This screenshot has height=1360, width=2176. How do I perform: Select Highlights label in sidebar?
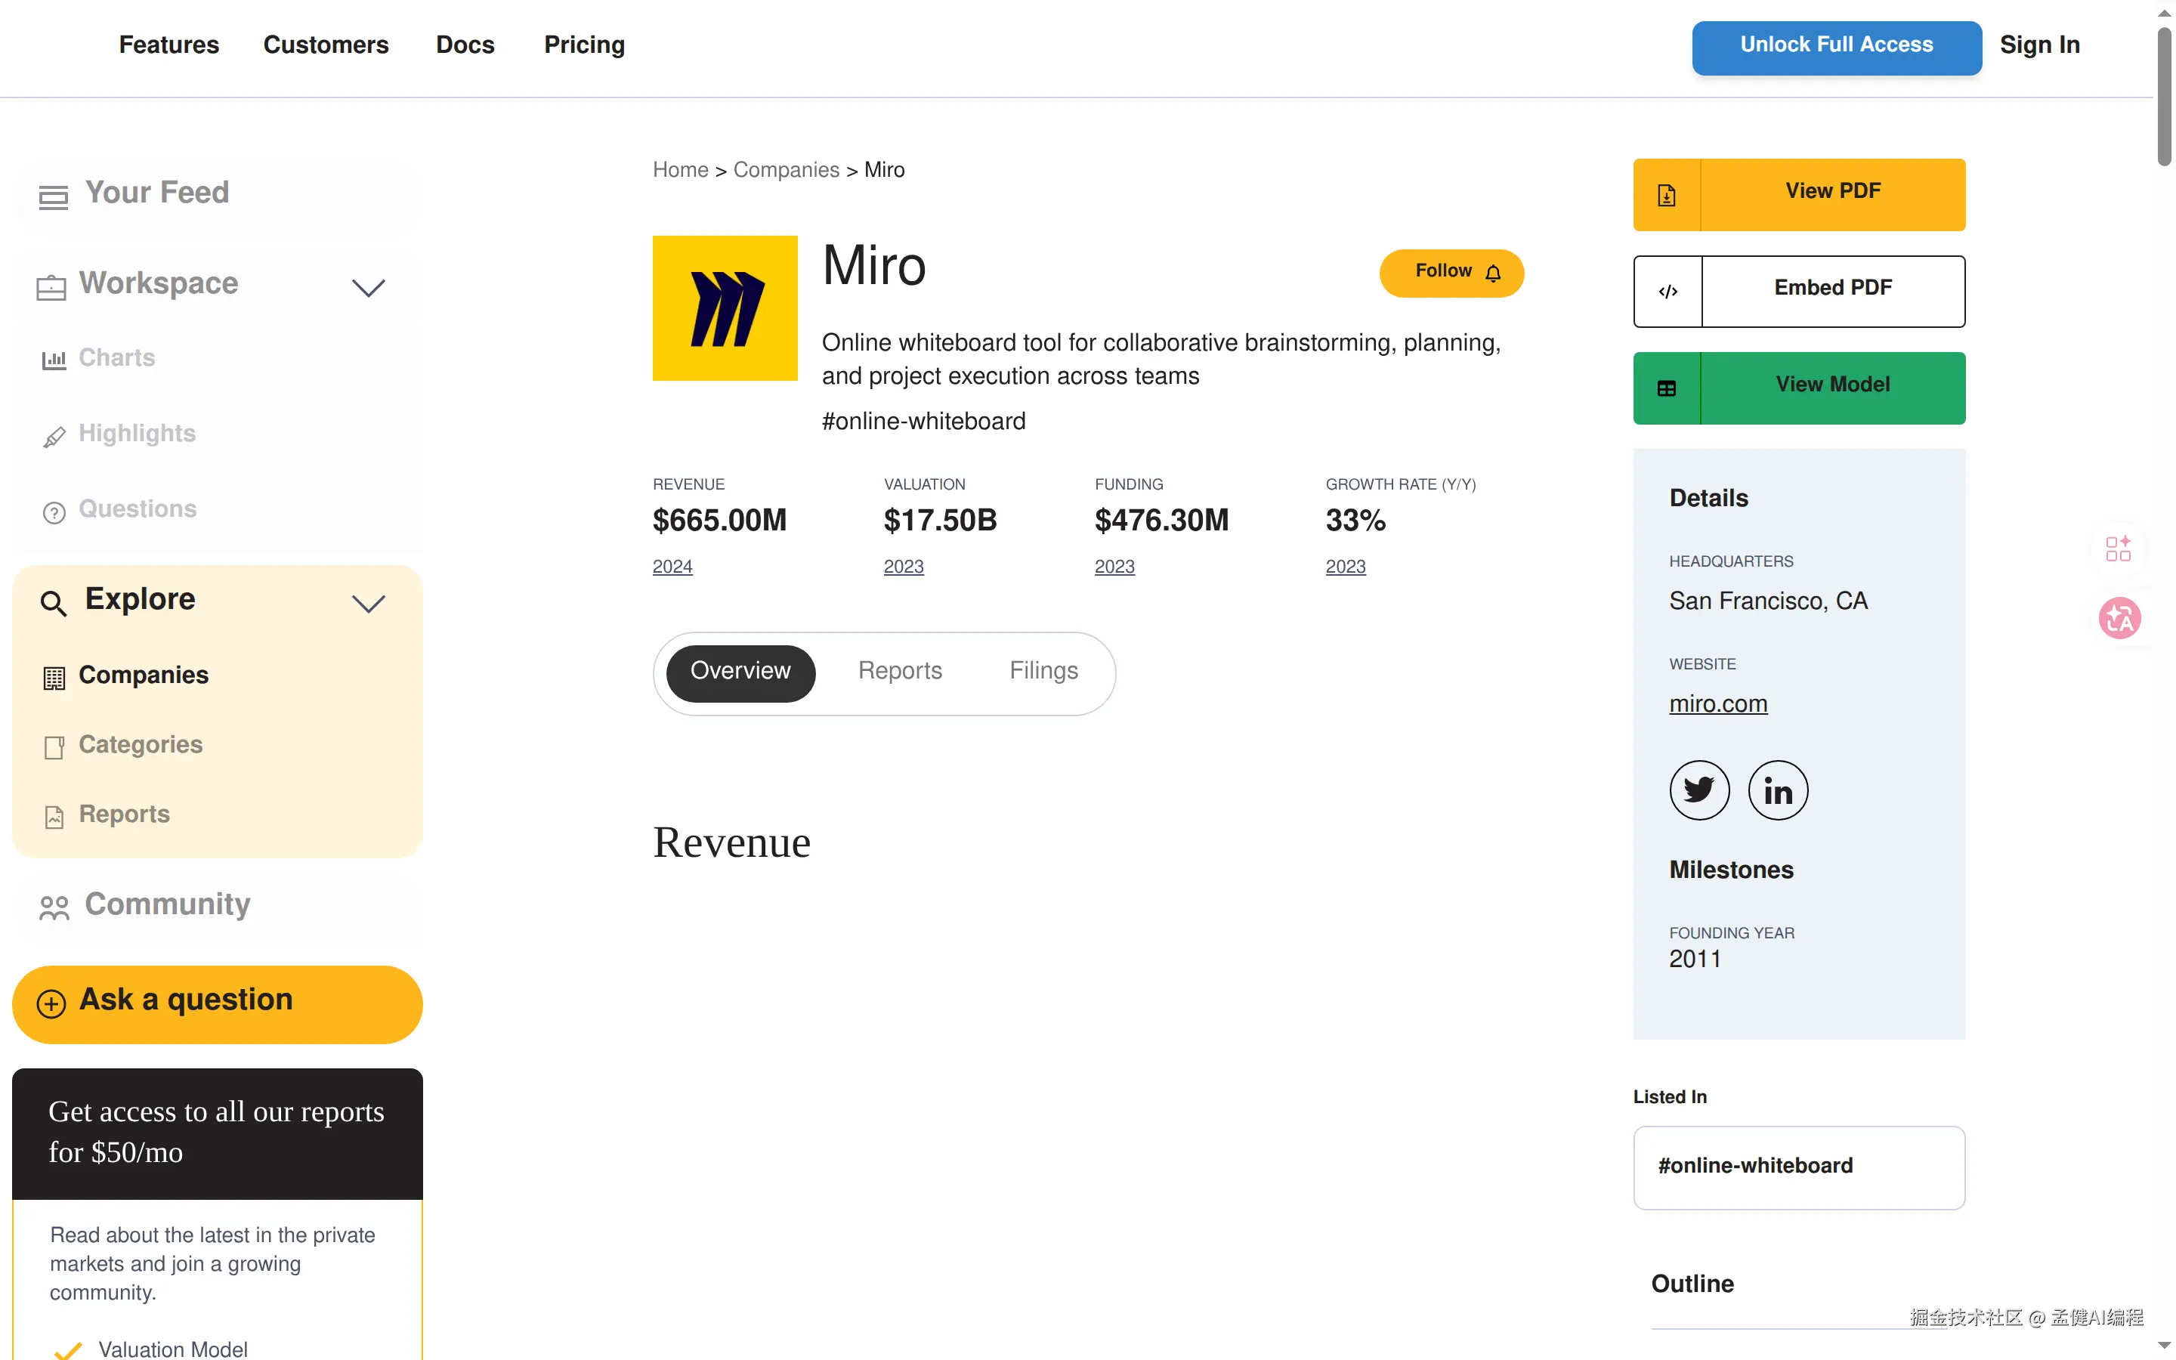click(x=137, y=434)
